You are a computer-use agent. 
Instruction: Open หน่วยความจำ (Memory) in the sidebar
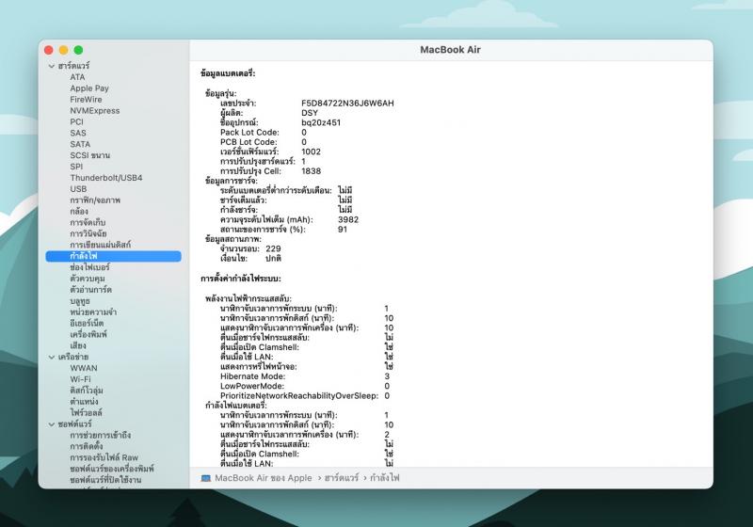pos(94,311)
